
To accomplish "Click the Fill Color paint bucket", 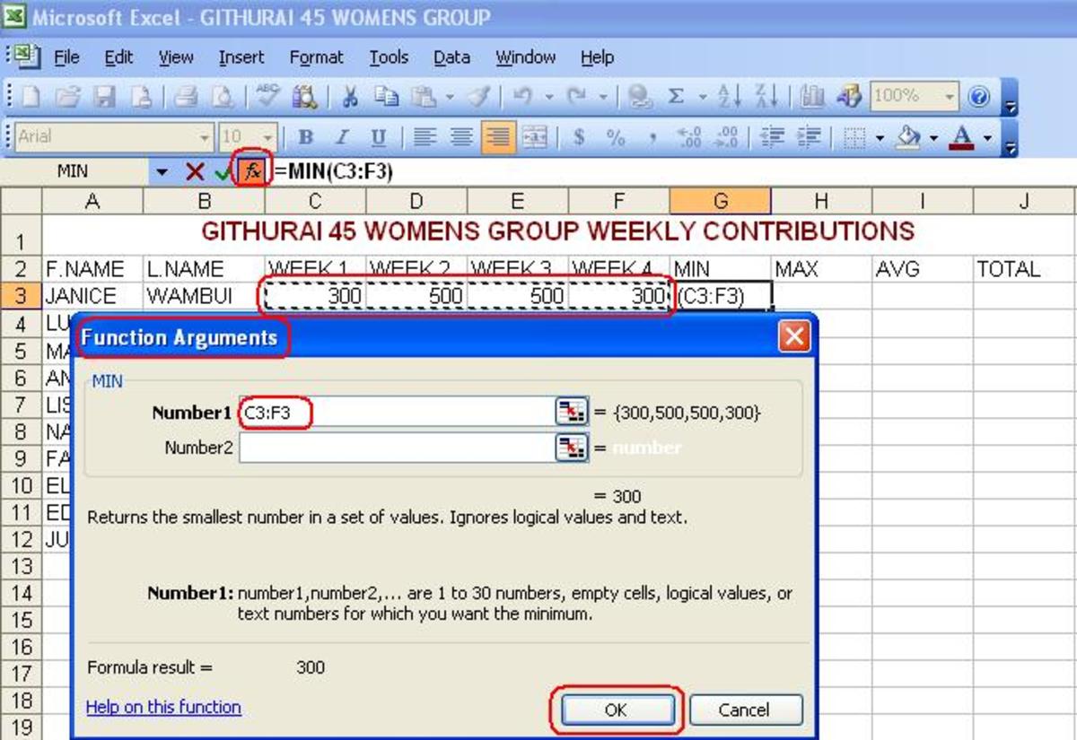I will pos(909,137).
